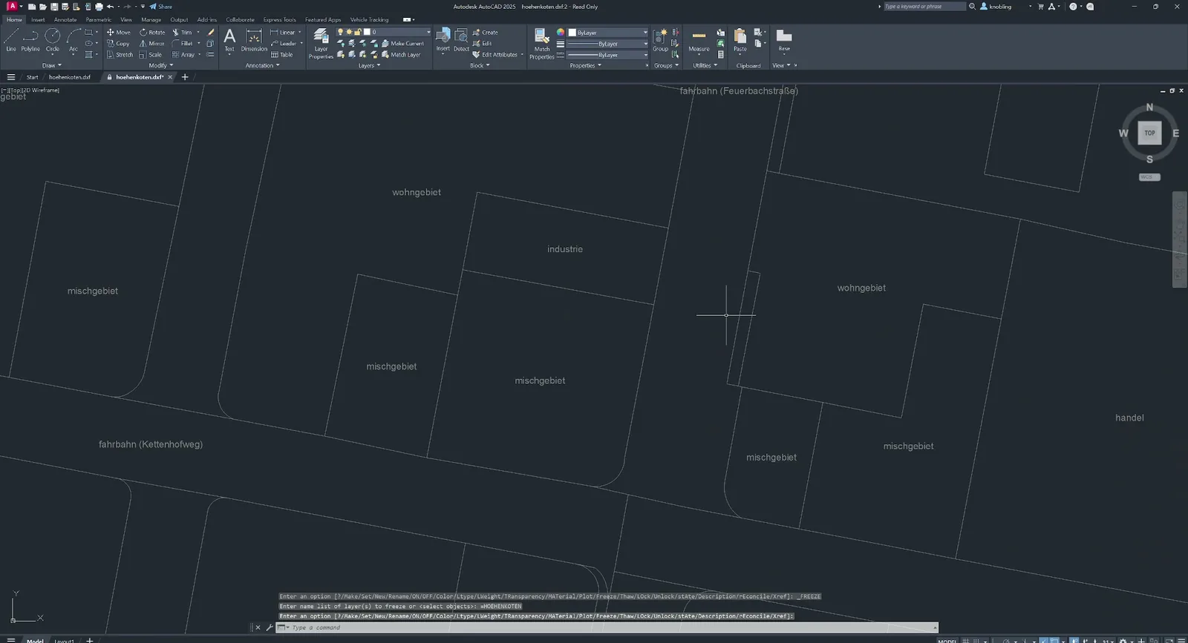The image size is (1188, 643).
Task: Switch to the Annotate ribbon tab
Action: [65, 20]
